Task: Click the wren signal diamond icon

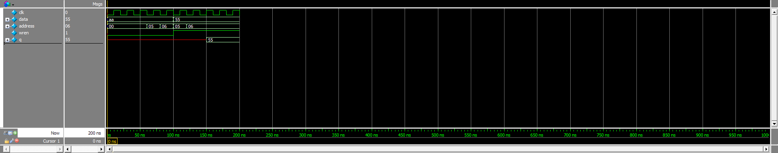Action: coord(14,33)
